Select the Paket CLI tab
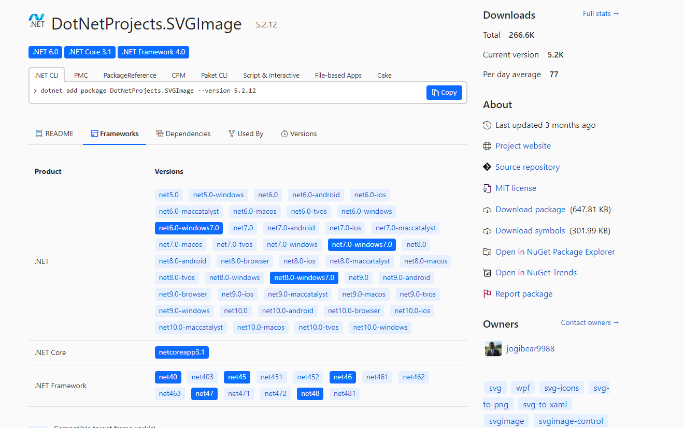Image resolution: width=684 pixels, height=428 pixels. [214, 75]
